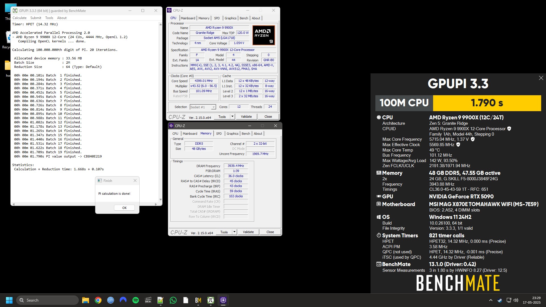
Task: Expand Tools dropdown arrow in top CPU-Z
Action: (x=232, y=117)
